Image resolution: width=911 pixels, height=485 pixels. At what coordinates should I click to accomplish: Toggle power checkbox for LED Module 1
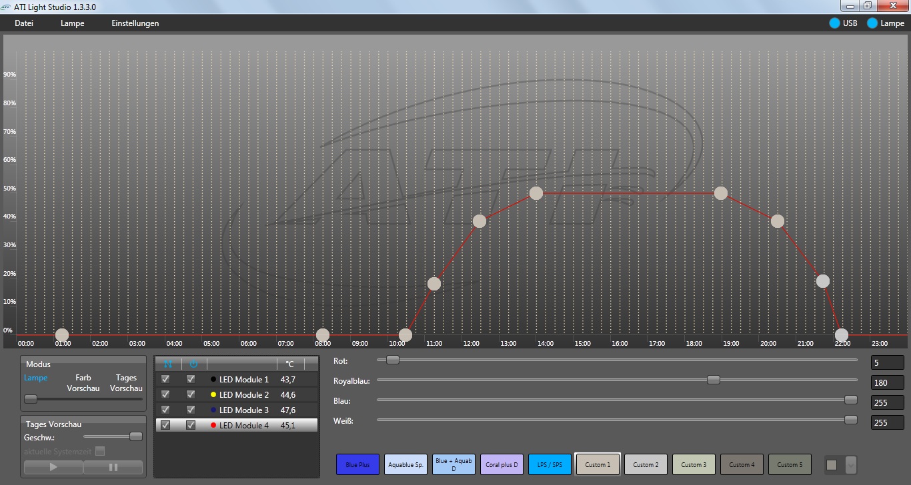(x=191, y=379)
